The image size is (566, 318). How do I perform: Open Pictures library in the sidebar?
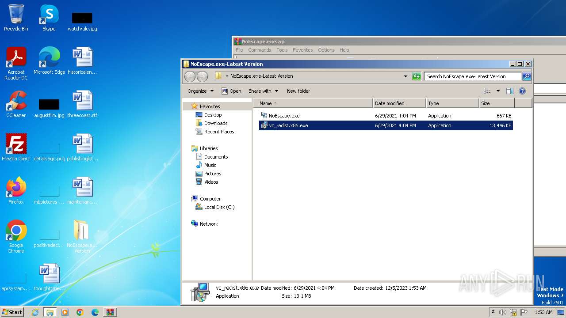tap(212, 174)
